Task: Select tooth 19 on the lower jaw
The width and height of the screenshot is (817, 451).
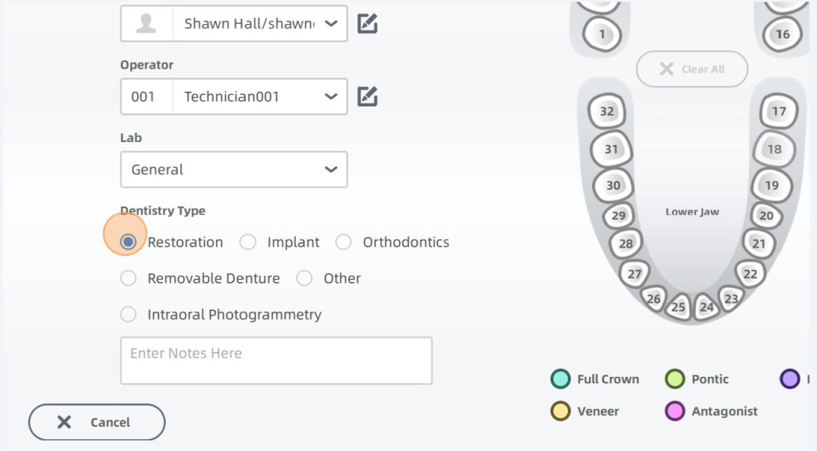Action: [x=772, y=186]
